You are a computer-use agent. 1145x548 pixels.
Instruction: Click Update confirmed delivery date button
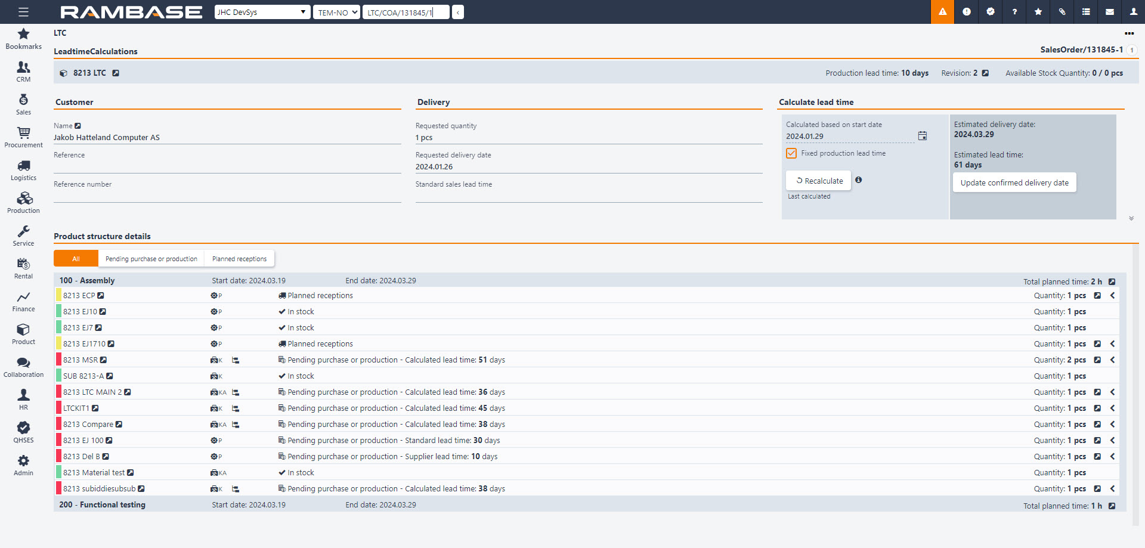point(1014,182)
